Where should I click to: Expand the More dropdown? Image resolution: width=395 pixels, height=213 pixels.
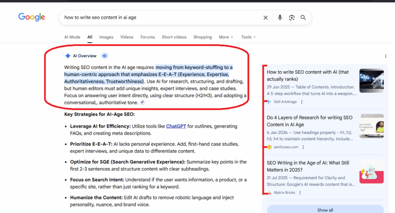(226, 37)
